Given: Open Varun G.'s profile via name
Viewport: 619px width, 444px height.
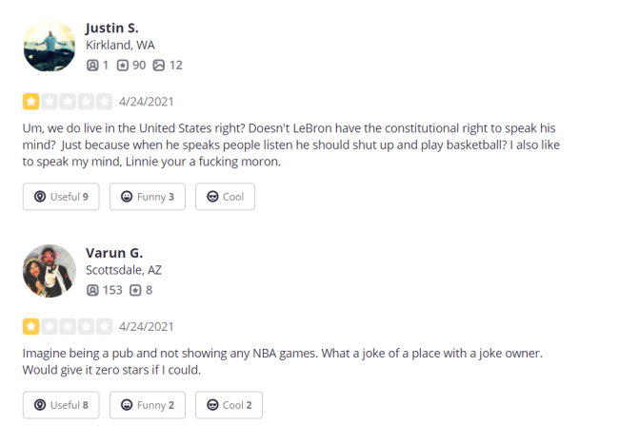Looking at the screenshot, I should [114, 253].
